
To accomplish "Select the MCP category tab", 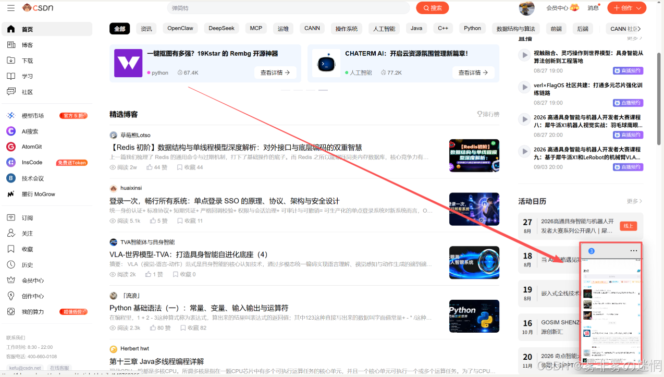I will pos(256,29).
